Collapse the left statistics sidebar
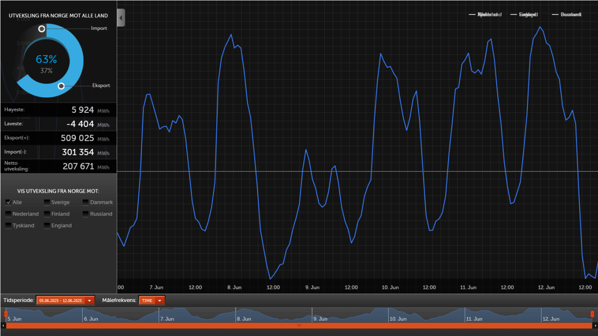The height and width of the screenshot is (336, 598). 120,17
